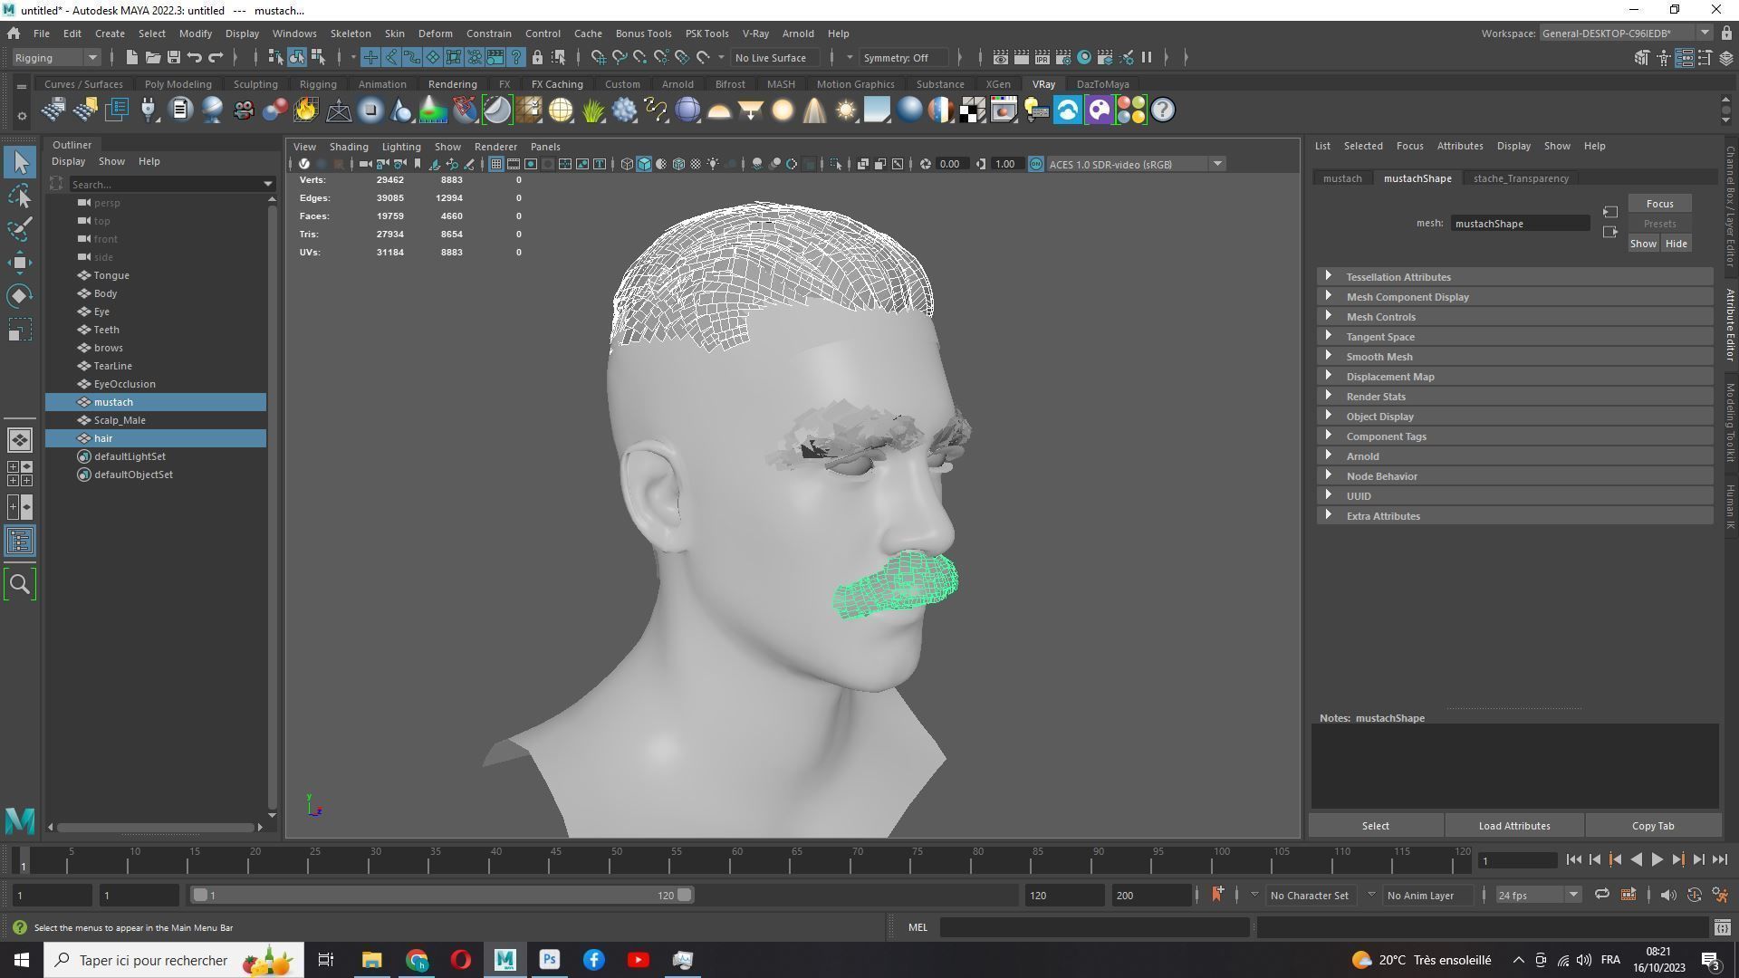This screenshot has height=978, width=1739.
Task: Expand the Extra Attributes section
Action: (1514, 516)
